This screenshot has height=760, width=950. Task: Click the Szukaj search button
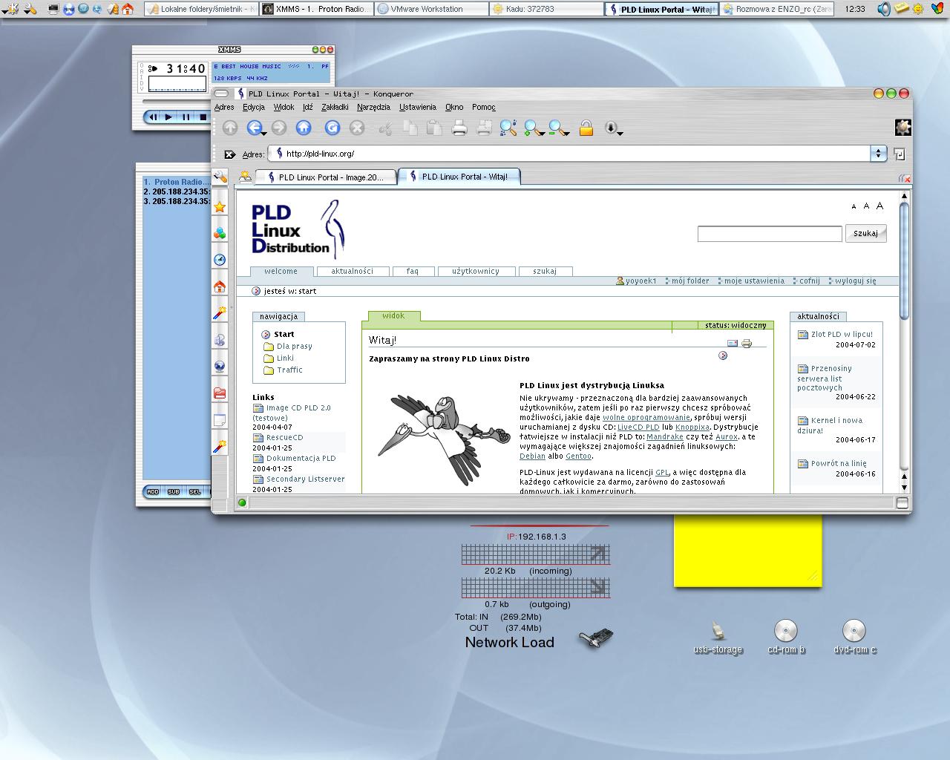coord(865,233)
